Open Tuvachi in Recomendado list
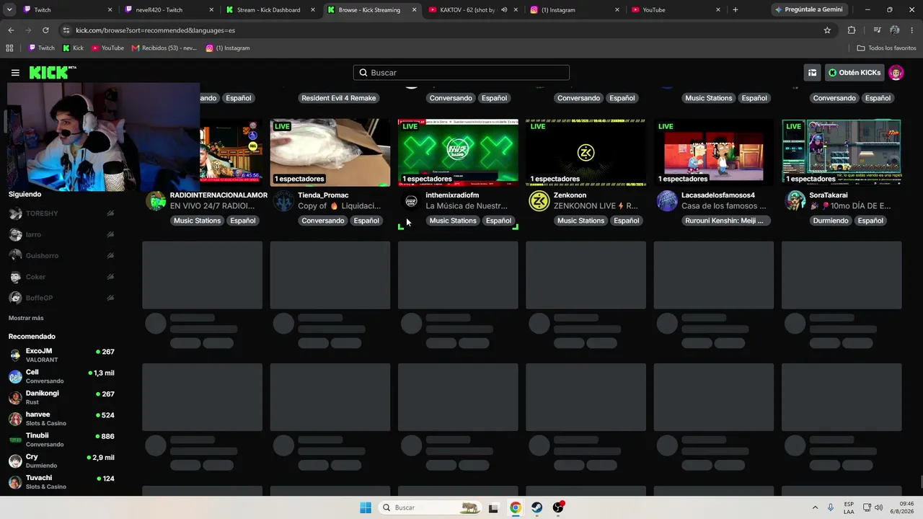923x519 pixels. click(x=61, y=482)
